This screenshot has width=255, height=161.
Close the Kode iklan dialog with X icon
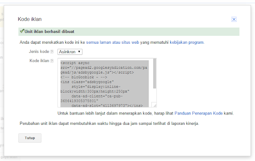(234, 19)
